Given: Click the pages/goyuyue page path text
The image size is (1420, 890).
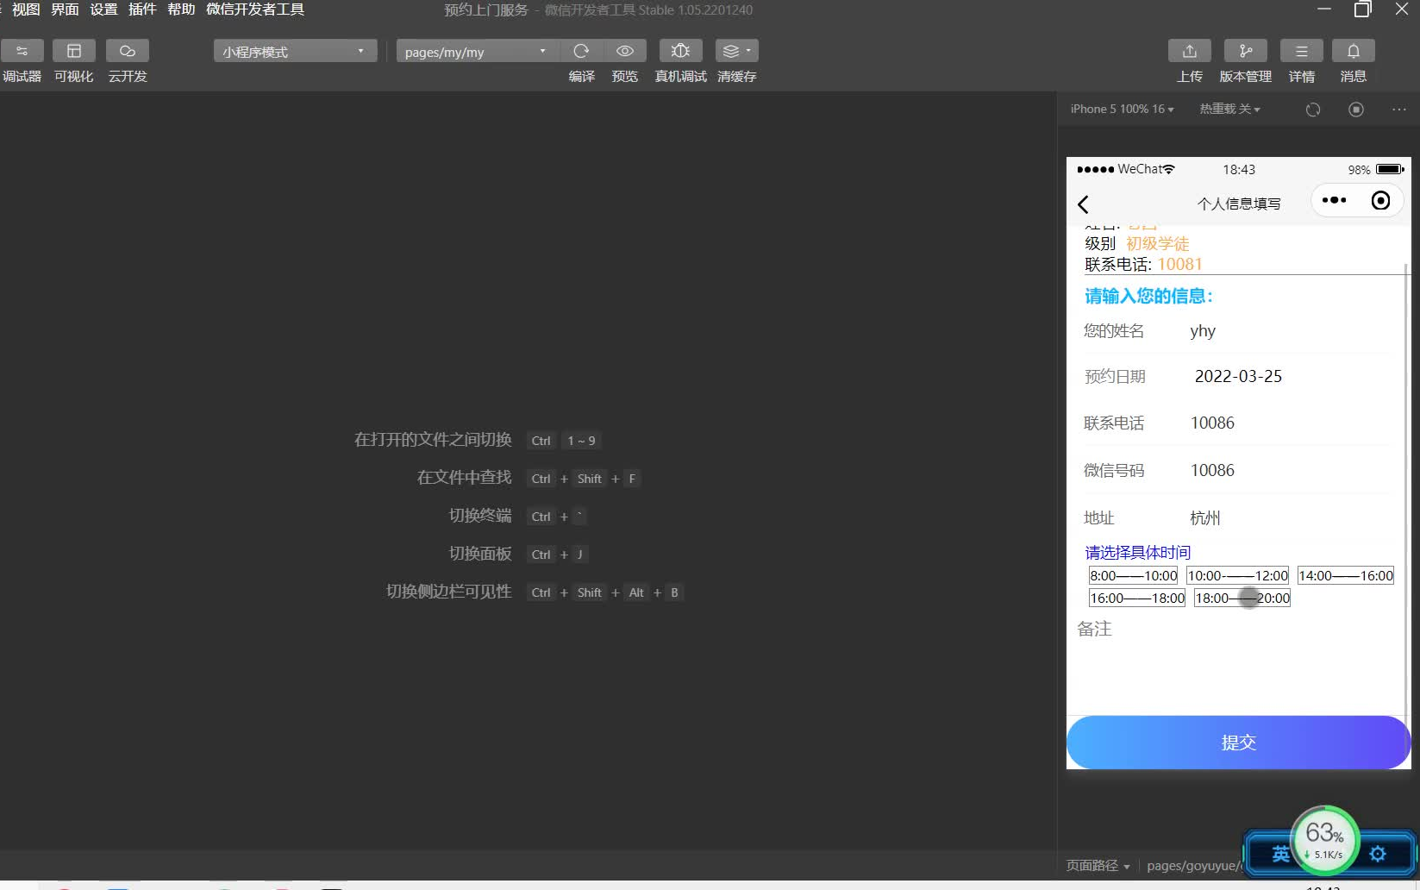Looking at the screenshot, I should (x=1193, y=866).
